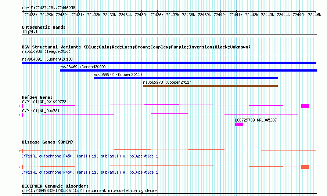Select gene label LOC729739|NR_045207
Screen dimensions: 327x196
[x=256, y=120]
